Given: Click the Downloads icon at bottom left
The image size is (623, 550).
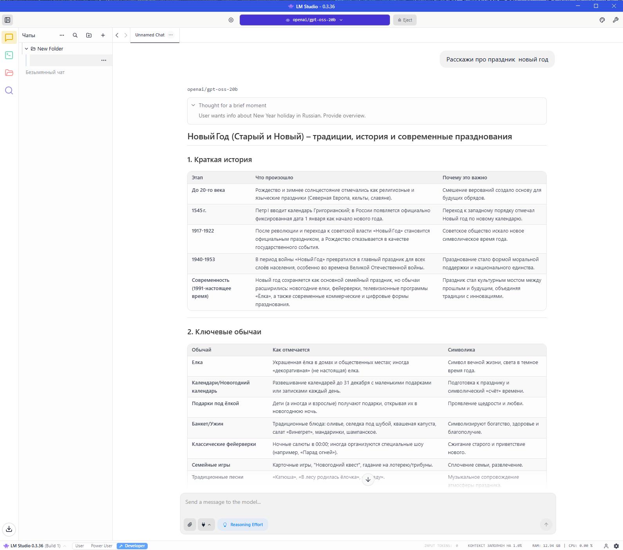Looking at the screenshot, I should pos(9,529).
